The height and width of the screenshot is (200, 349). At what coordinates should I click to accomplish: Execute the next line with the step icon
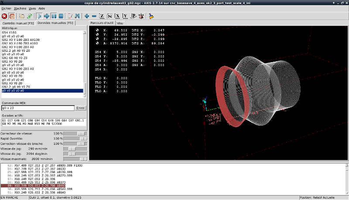(47, 16)
